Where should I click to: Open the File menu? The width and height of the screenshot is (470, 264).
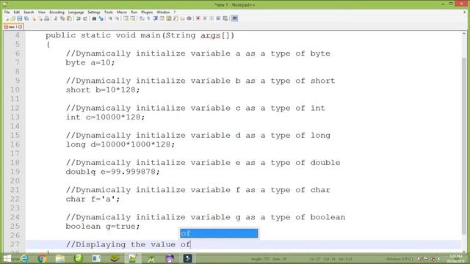[x=7, y=12]
